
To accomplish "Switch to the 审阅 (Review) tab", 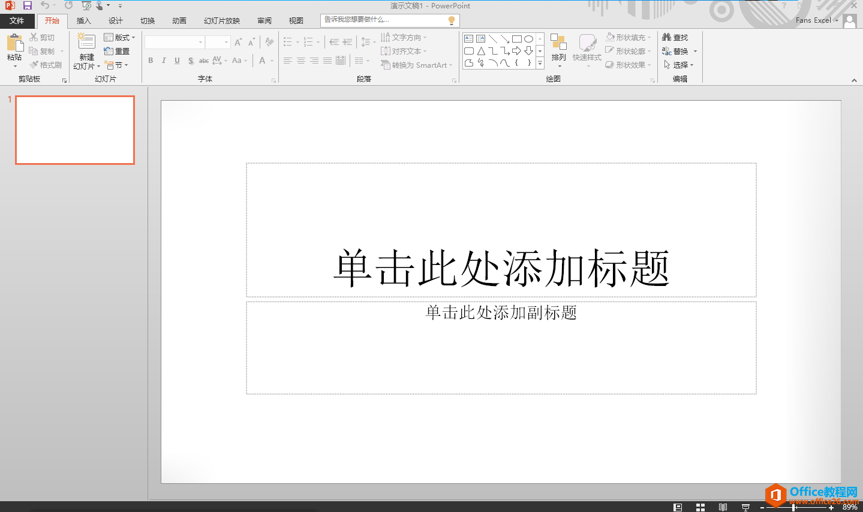I will pyautogui.click(x=264, y=20).
